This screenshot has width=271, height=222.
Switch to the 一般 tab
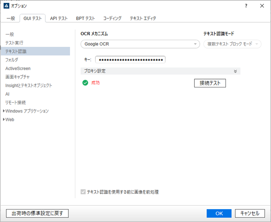[x=11, y=18]
